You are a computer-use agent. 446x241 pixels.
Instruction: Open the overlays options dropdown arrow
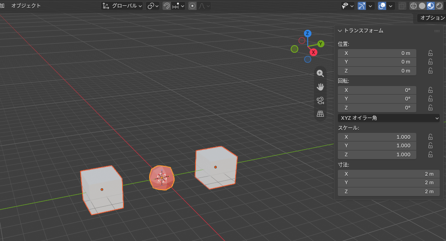point(391,6)
